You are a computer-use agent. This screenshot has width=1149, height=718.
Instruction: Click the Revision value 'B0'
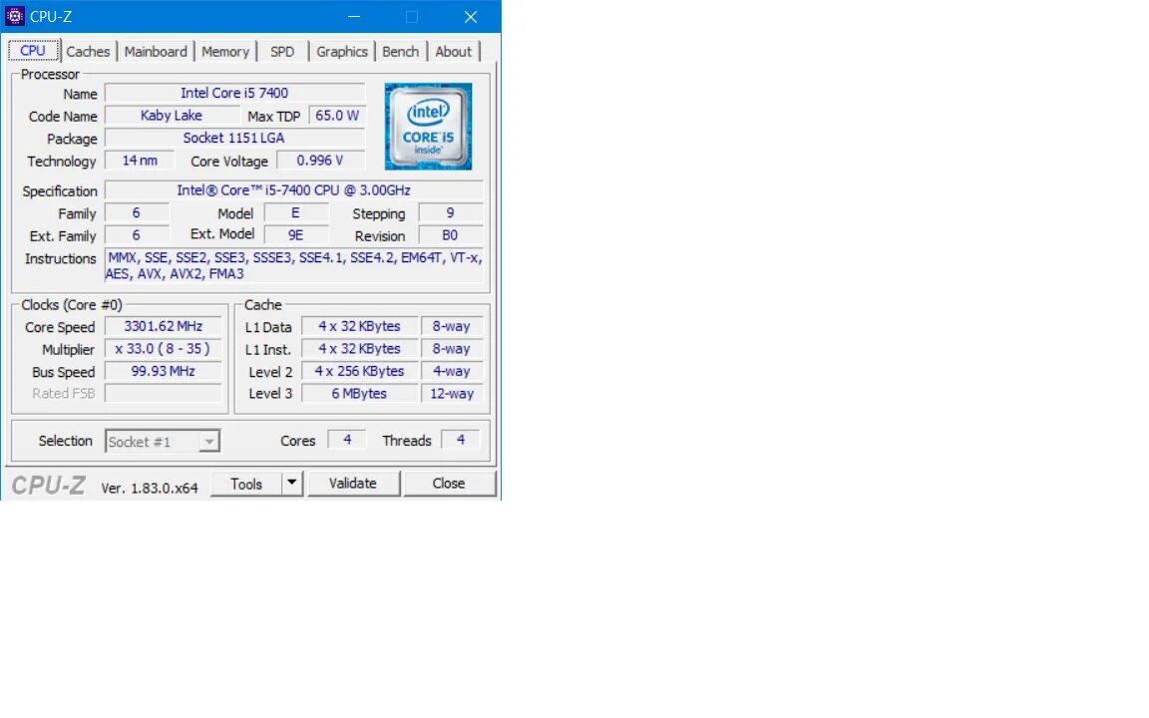pos(451,235)
